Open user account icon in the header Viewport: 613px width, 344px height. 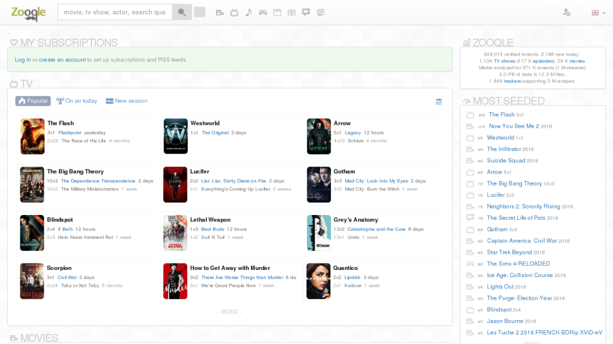566,12
